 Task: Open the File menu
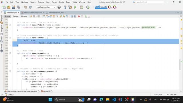click(7, 2)
